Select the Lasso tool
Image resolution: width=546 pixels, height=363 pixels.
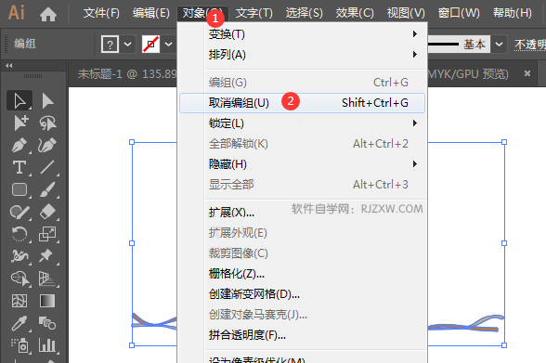tap(47, 123)
